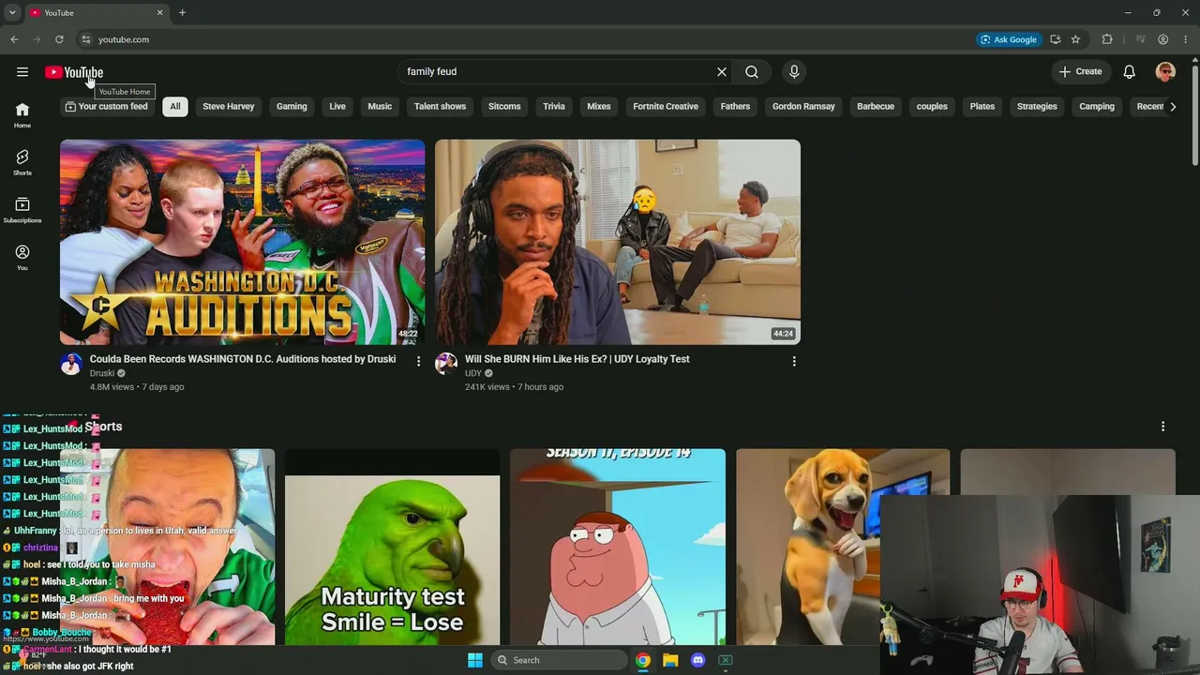Screen dimensions: 1200x675
Task: Open the Chrome tab search dropdown
Action: point(12,13)
